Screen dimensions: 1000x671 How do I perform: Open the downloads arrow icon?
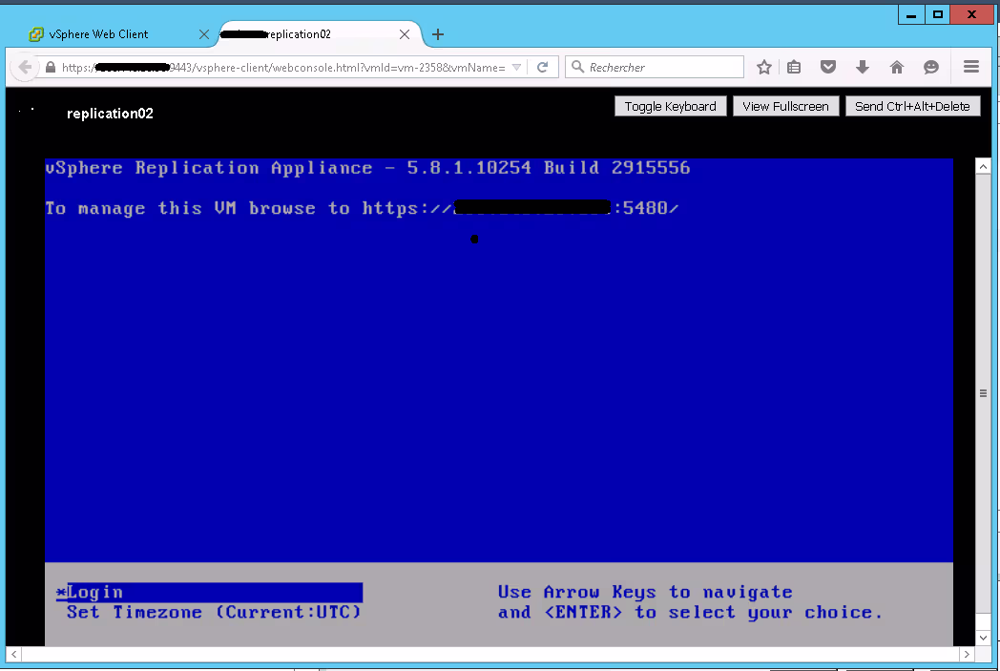[x=863, y=67]
